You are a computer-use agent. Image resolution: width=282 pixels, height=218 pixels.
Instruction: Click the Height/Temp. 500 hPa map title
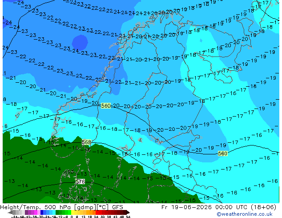point(36,207)
